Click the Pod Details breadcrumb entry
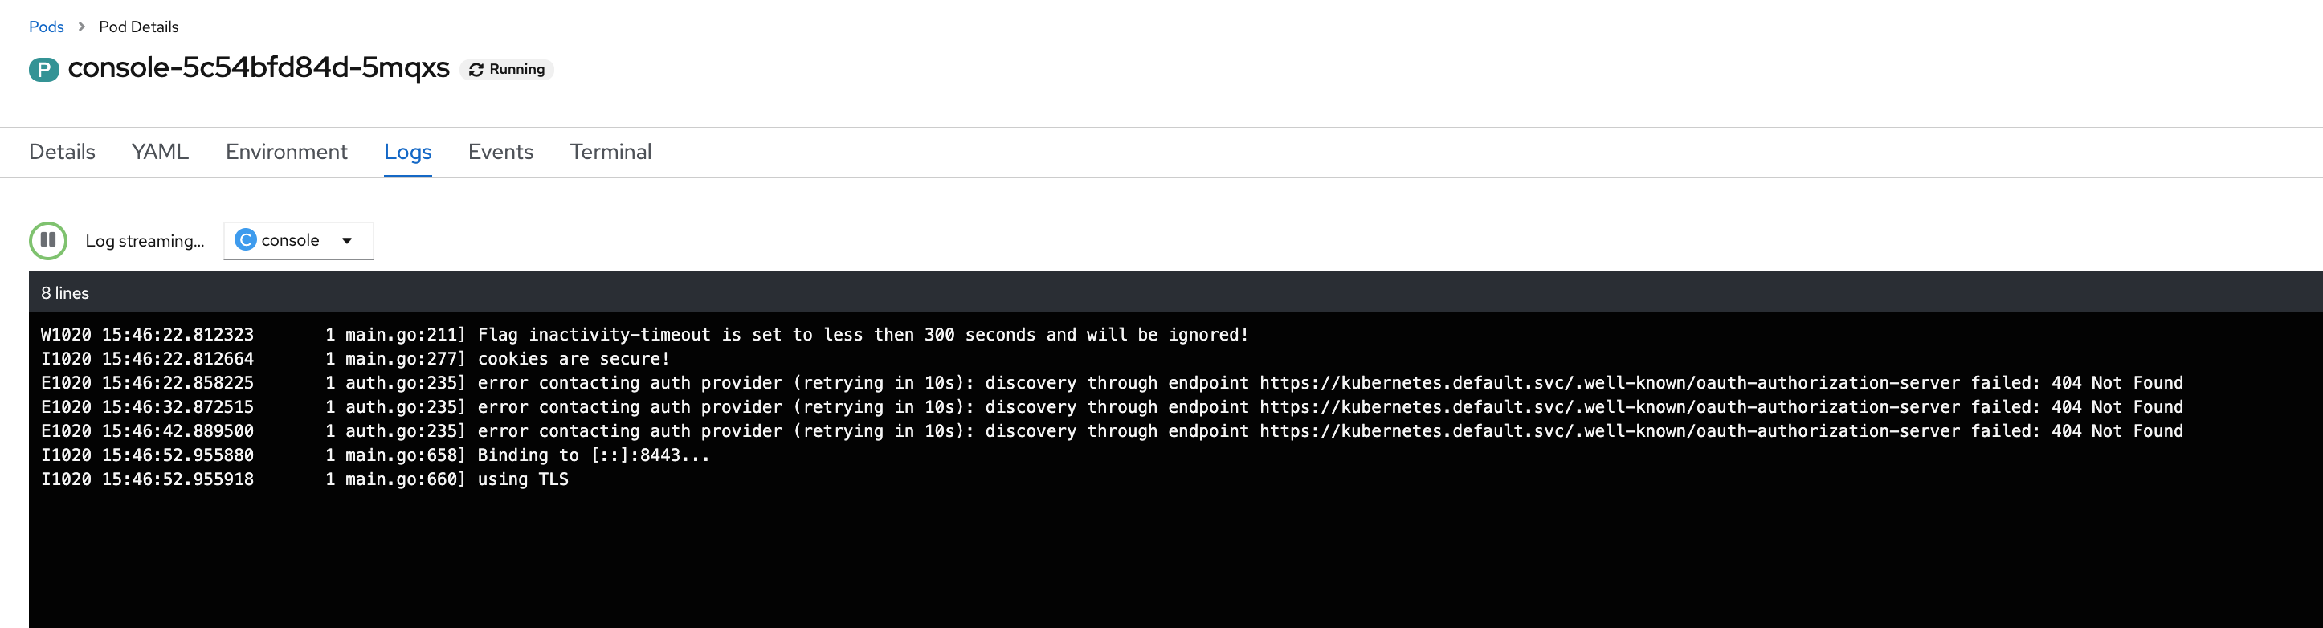The image size is (2323, 628). click(x=137, y=27)
